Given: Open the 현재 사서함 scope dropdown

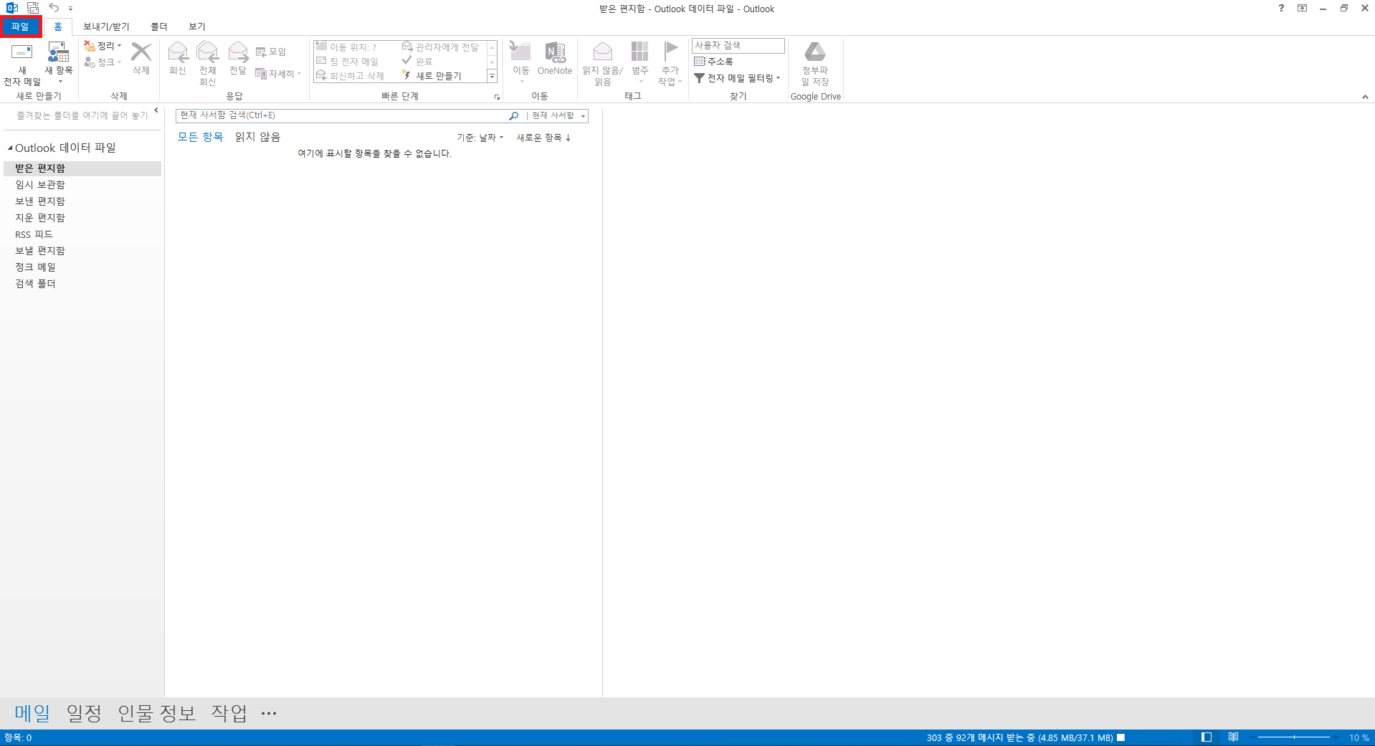Looking at the screenshot, I should click(558, 115).
